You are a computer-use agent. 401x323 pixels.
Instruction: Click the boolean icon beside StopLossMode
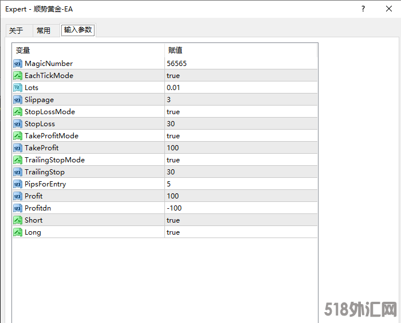18,112
